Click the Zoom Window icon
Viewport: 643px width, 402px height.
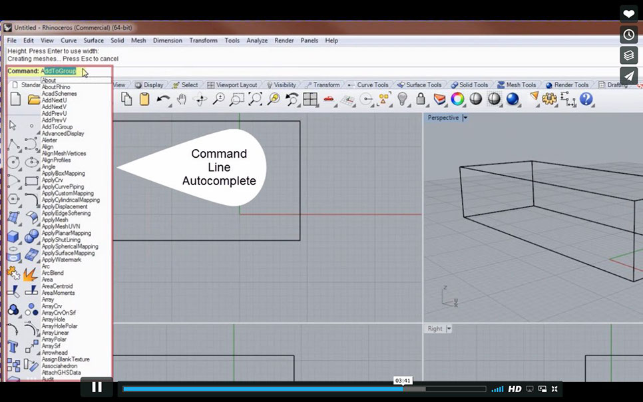[x=236, y=99]
